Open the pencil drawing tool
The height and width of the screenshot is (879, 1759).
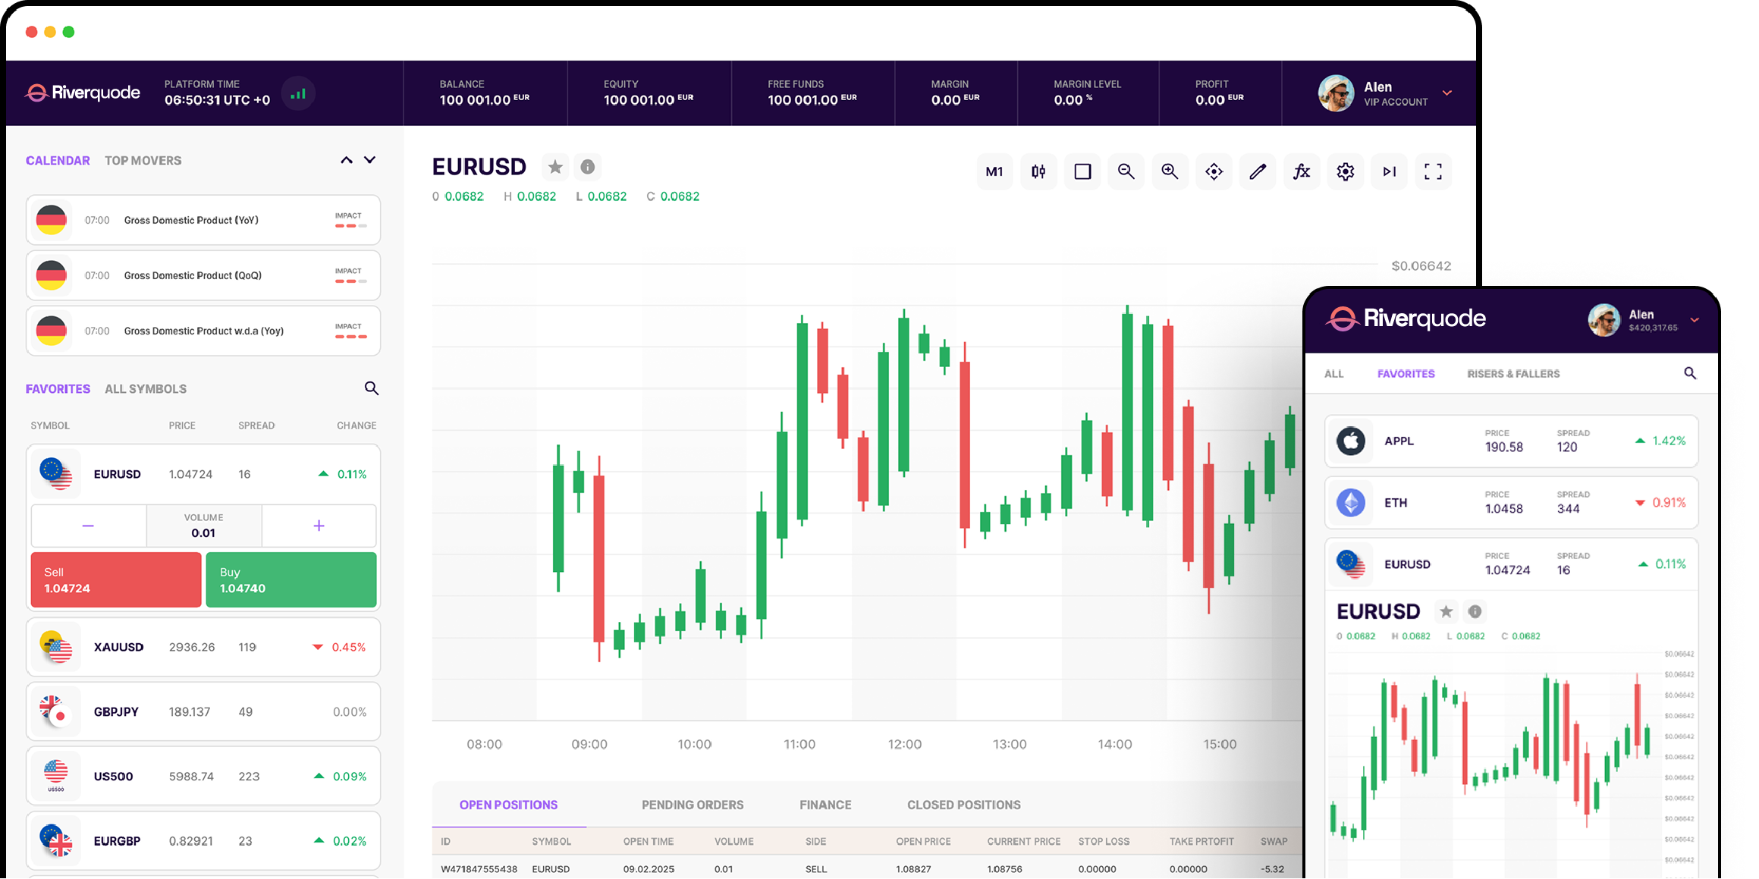click(1258, 172)
